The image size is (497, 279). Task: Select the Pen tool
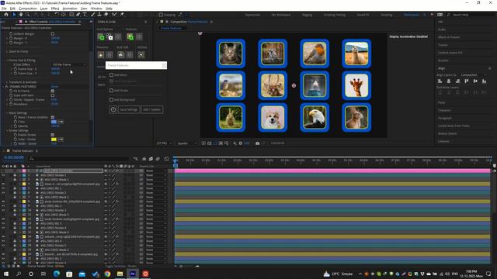point(78,15)
